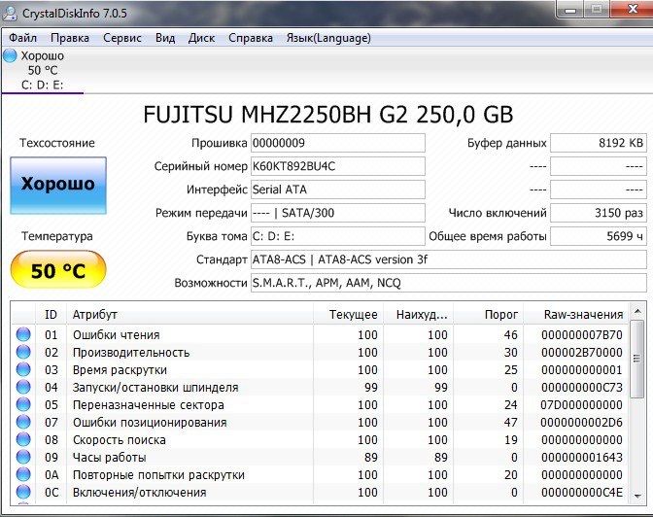The width and height of the screenshot is (653, 517).
Task: Click the Возможности field S.M.A.R.T., APM
Action: [449, 283]
